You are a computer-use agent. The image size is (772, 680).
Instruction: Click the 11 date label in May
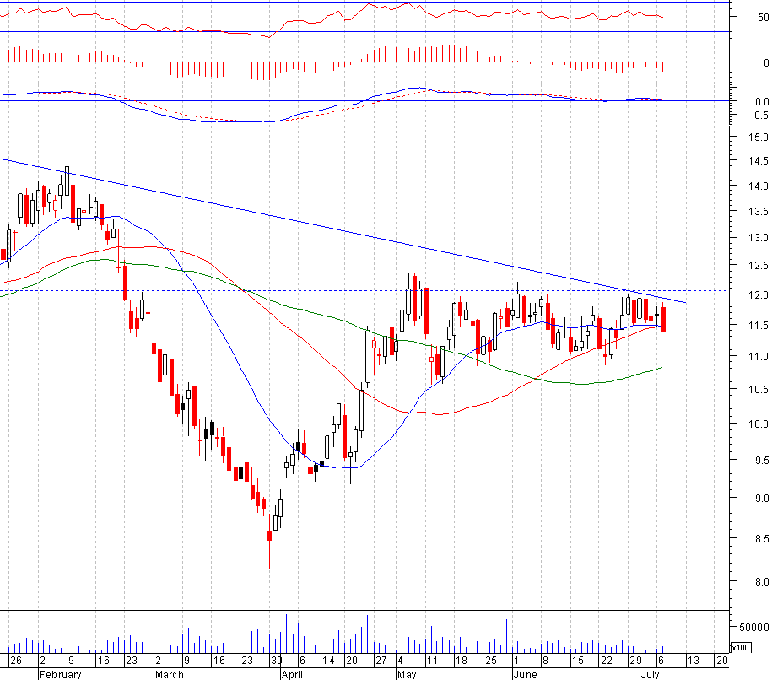(432, 661)
